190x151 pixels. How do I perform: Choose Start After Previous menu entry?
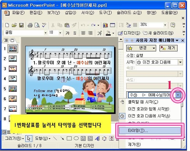click(150, 116)
